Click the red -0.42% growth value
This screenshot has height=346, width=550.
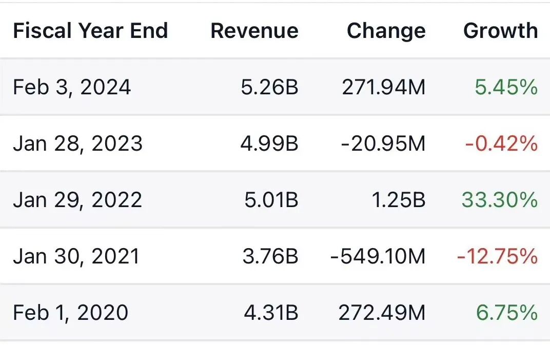(x=501, y=144)
